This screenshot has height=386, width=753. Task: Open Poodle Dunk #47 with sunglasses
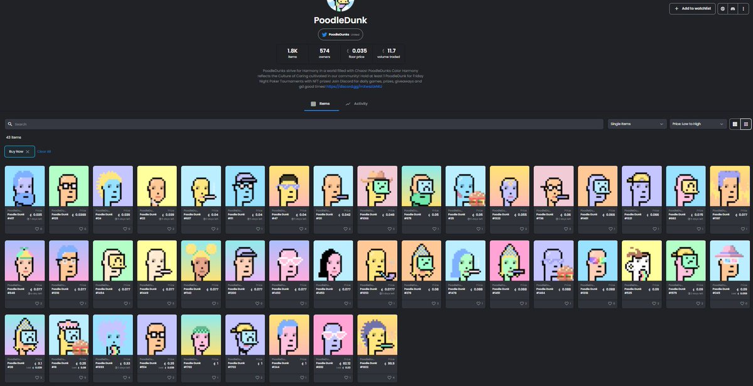pos(289,186)
